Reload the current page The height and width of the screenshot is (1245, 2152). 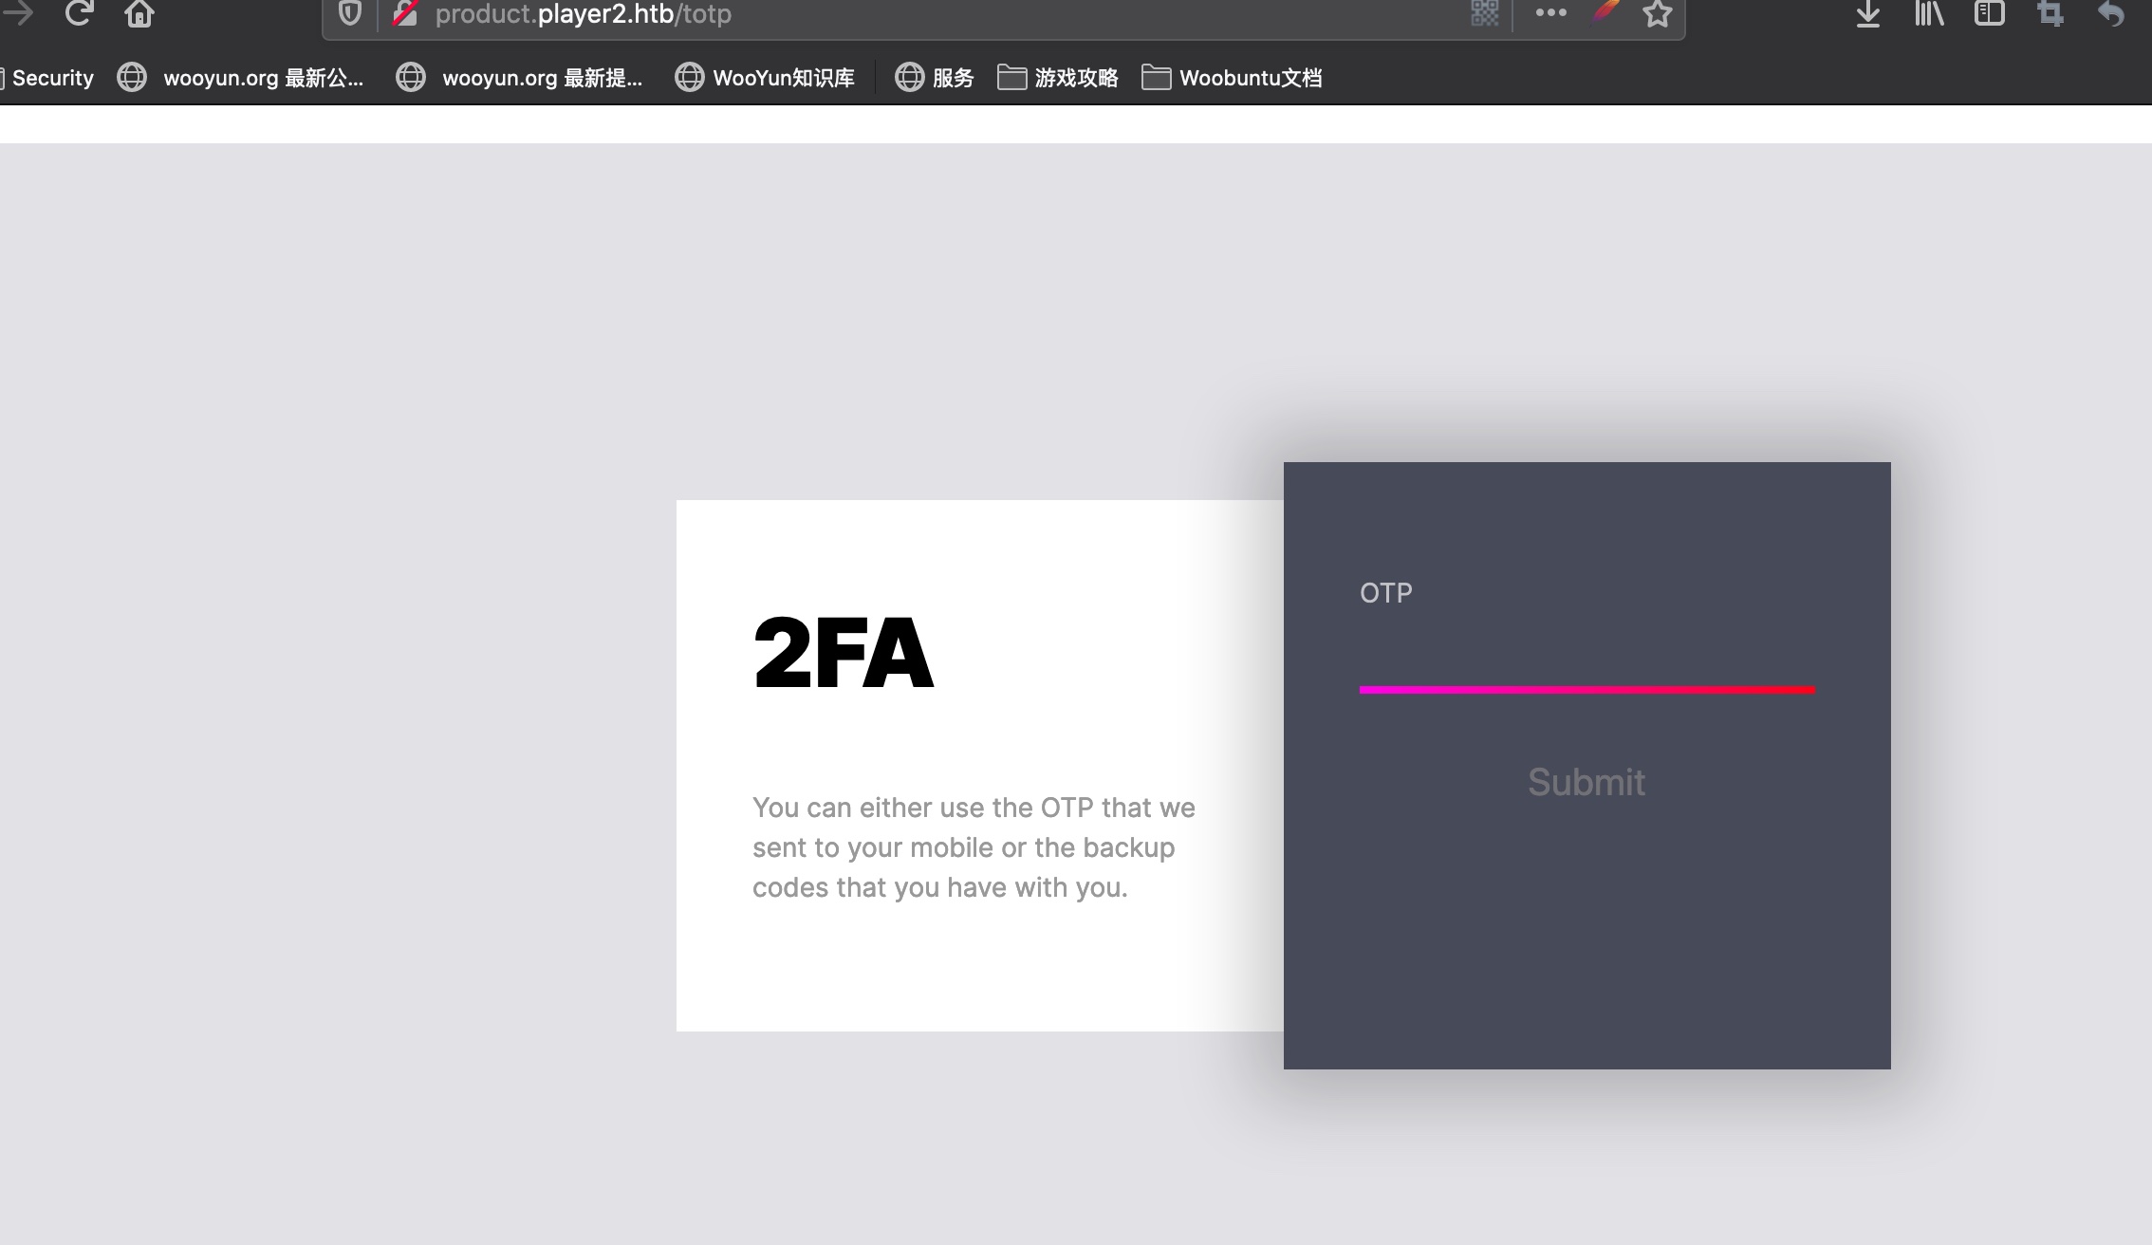78,13
